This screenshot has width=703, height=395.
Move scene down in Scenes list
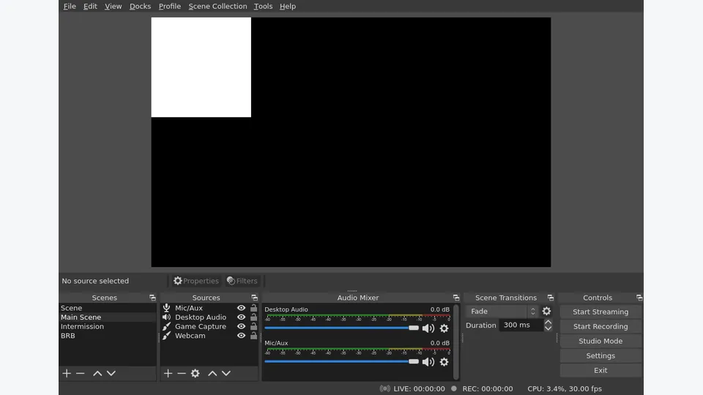coord(111,373)
